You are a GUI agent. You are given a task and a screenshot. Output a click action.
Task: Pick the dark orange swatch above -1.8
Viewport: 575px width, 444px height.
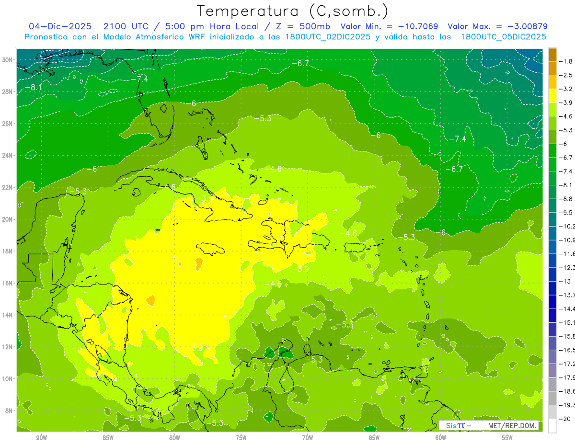click(x=552, y=55)
